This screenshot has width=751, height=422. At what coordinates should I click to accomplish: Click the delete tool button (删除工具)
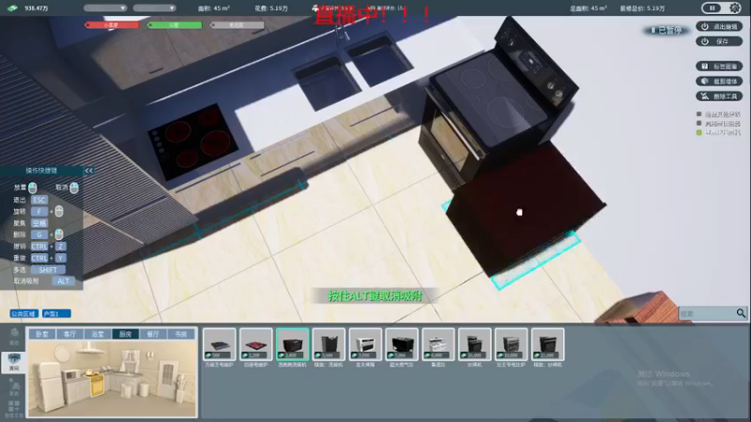pyautogui.click(x=719, y=97)
